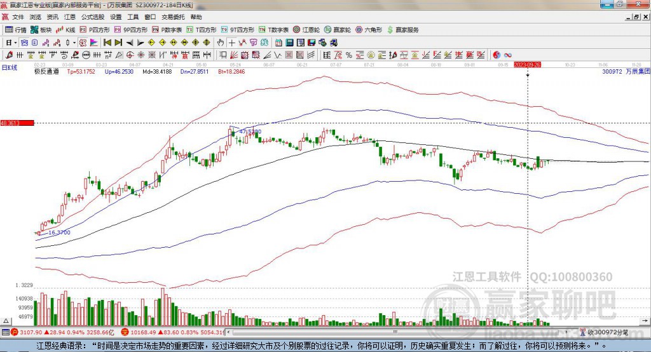Click the Up=46.2530 indicator value
651x352 pixels.
[x=119, y=71]
